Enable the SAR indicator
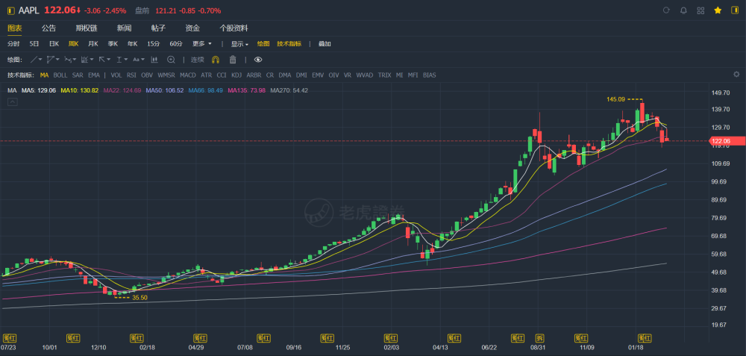The height and width of the screenshot is (356, 746). click(78, 75)
